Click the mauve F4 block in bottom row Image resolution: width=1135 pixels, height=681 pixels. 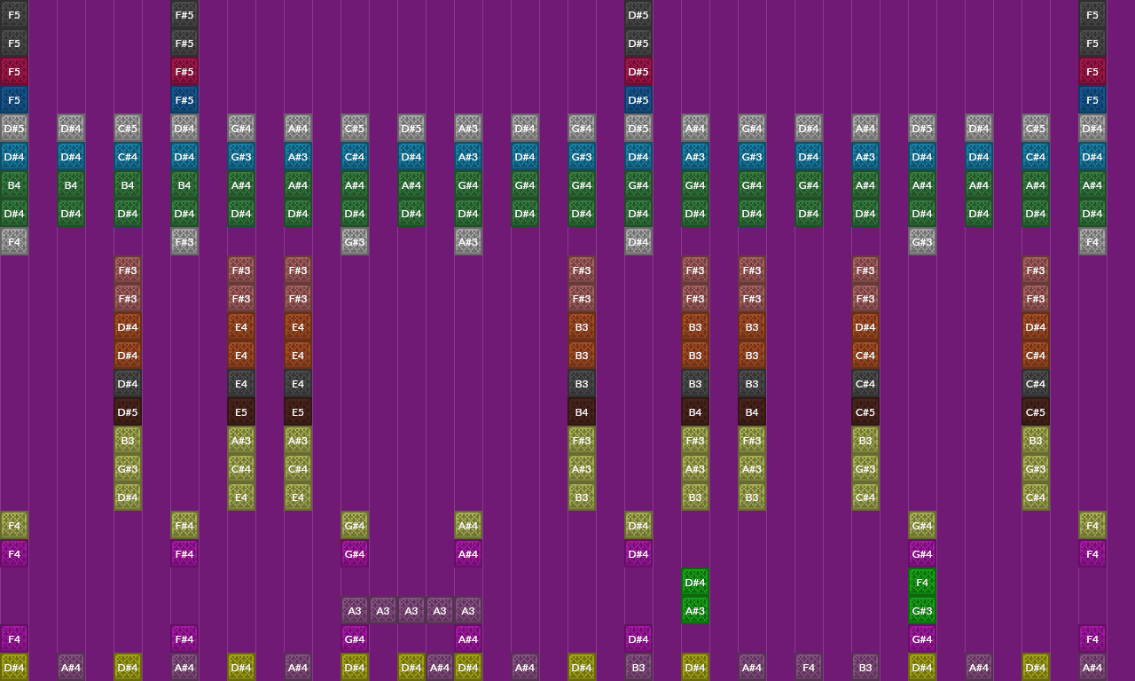click(809, 668)
